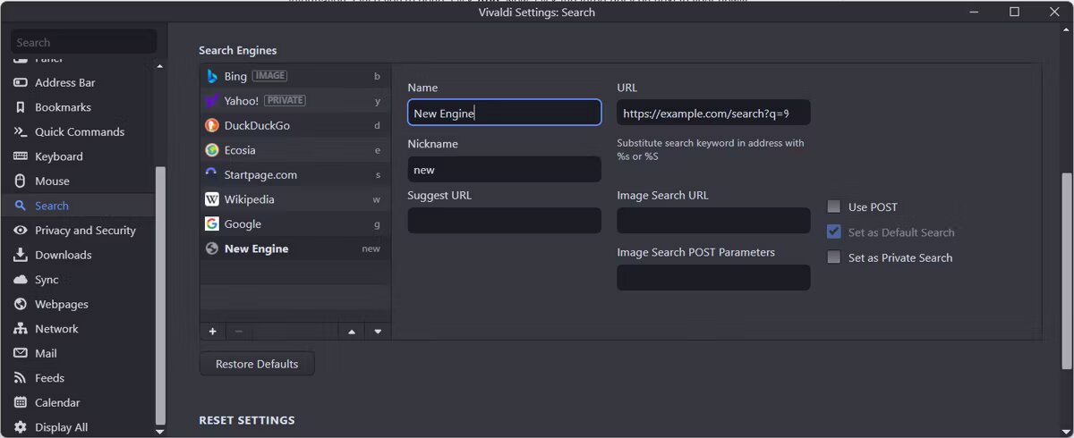Click the Keyboard sidebar icon
The image size is (1074, 438).
[x=21, y=156]
